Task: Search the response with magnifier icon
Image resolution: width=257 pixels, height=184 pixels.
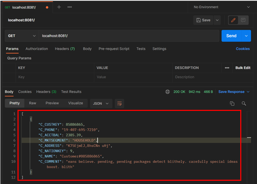Action: coord(244,103)
